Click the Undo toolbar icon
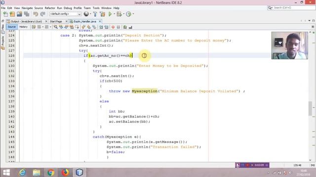The image size is (316, 177). [36, 14]
